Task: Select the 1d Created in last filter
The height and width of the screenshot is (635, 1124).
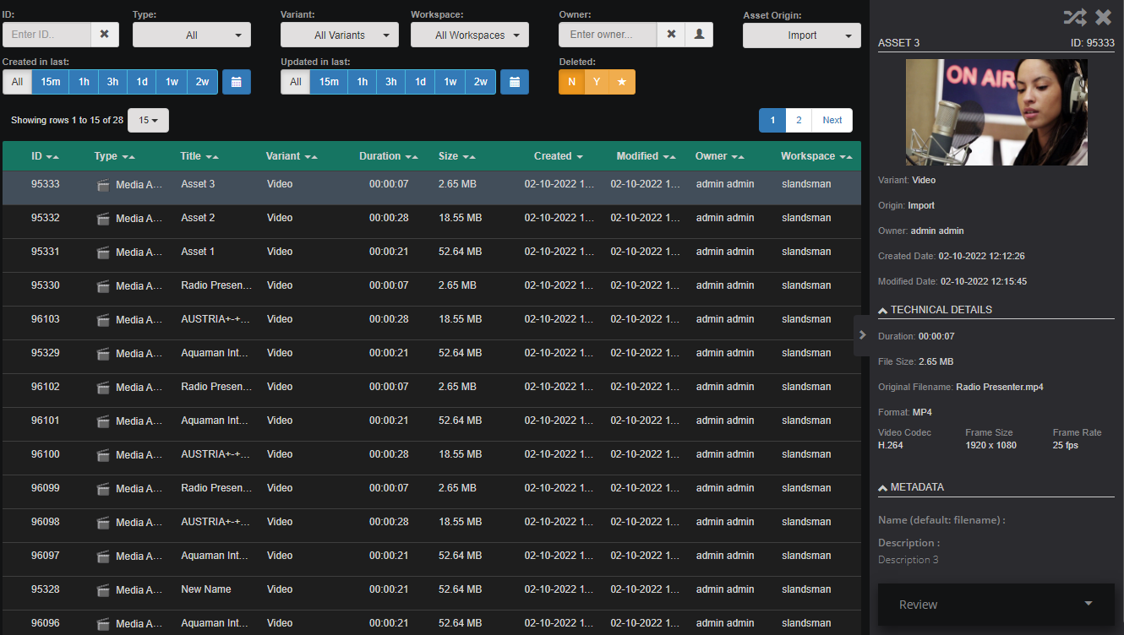Action: [142, 82]
